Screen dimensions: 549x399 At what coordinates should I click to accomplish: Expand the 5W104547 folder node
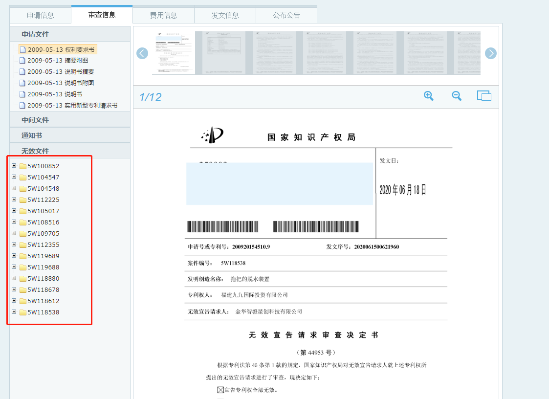click(14, 177)
